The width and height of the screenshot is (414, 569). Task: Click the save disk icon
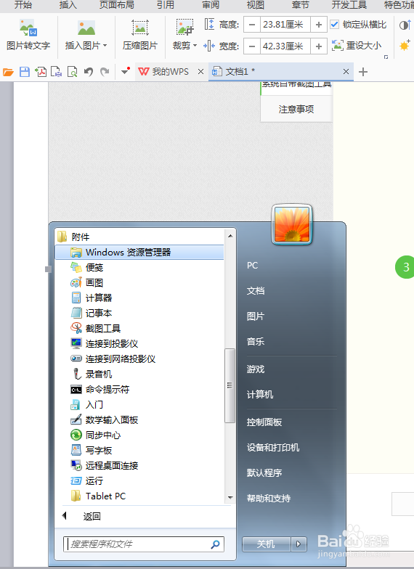coord(25,72)
